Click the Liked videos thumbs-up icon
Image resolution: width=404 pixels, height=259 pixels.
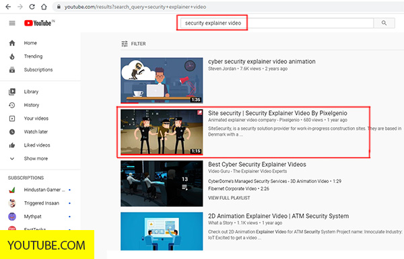point(12,145)
